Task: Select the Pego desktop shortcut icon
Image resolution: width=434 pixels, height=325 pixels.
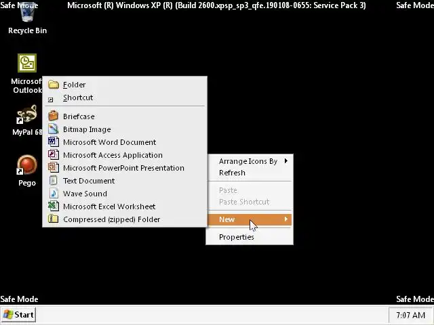Action: tap(26, 165)
